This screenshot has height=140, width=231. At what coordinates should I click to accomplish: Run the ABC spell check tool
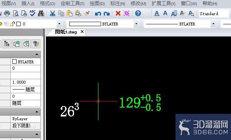coord(33,13)
